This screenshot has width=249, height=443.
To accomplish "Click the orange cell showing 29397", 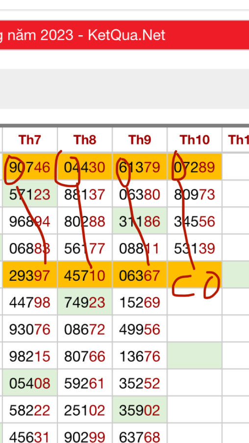I will pyautogui.click(x=30, y=275).
